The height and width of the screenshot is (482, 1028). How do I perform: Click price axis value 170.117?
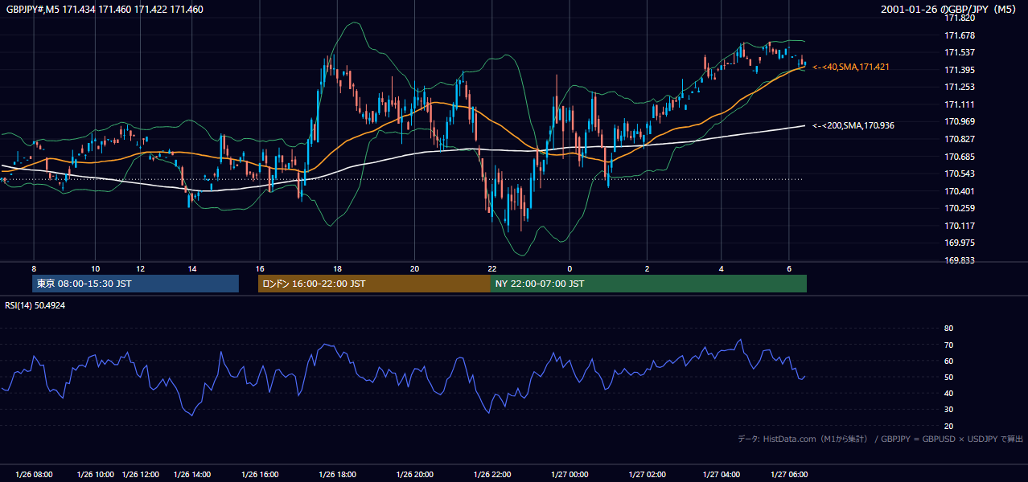click(x=960, y=226)
